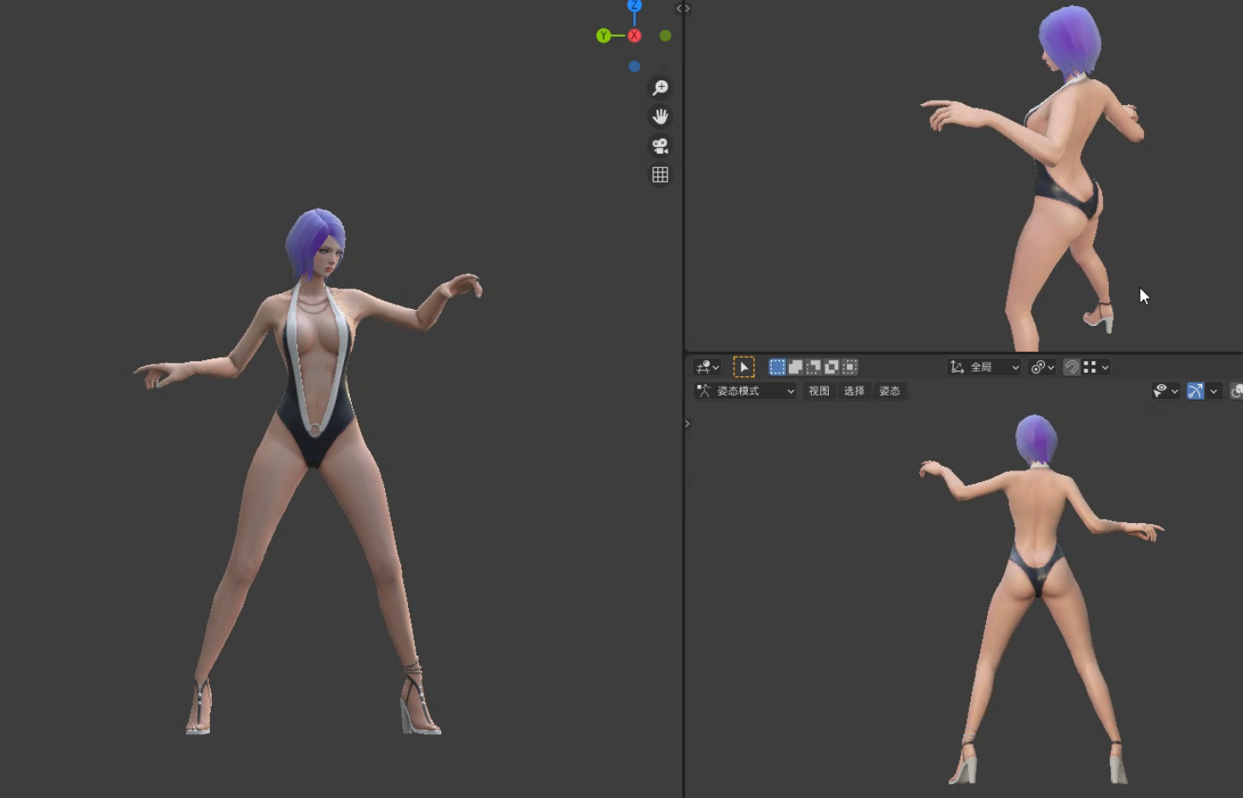Click the blue Z axis gizmo ball
The height and width of the screenshot is (798, 1243).
634,5
